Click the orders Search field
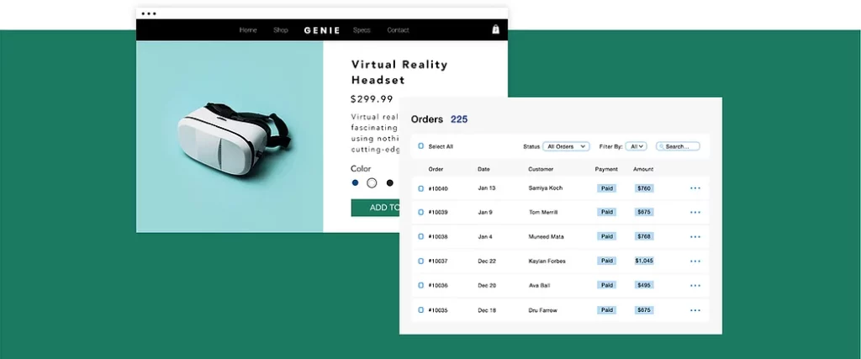This screenshot has width=861, height=359. [678, 146]
